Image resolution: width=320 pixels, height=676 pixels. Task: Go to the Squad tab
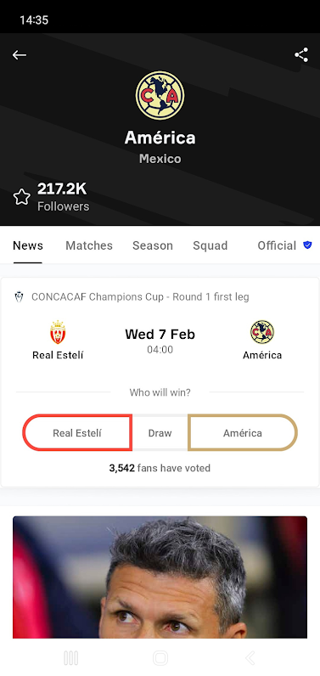[x=211, y=245]
